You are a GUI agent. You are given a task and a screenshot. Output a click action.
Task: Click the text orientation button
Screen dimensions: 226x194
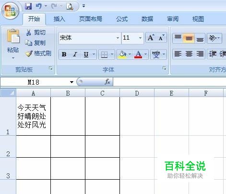point(213,38)
